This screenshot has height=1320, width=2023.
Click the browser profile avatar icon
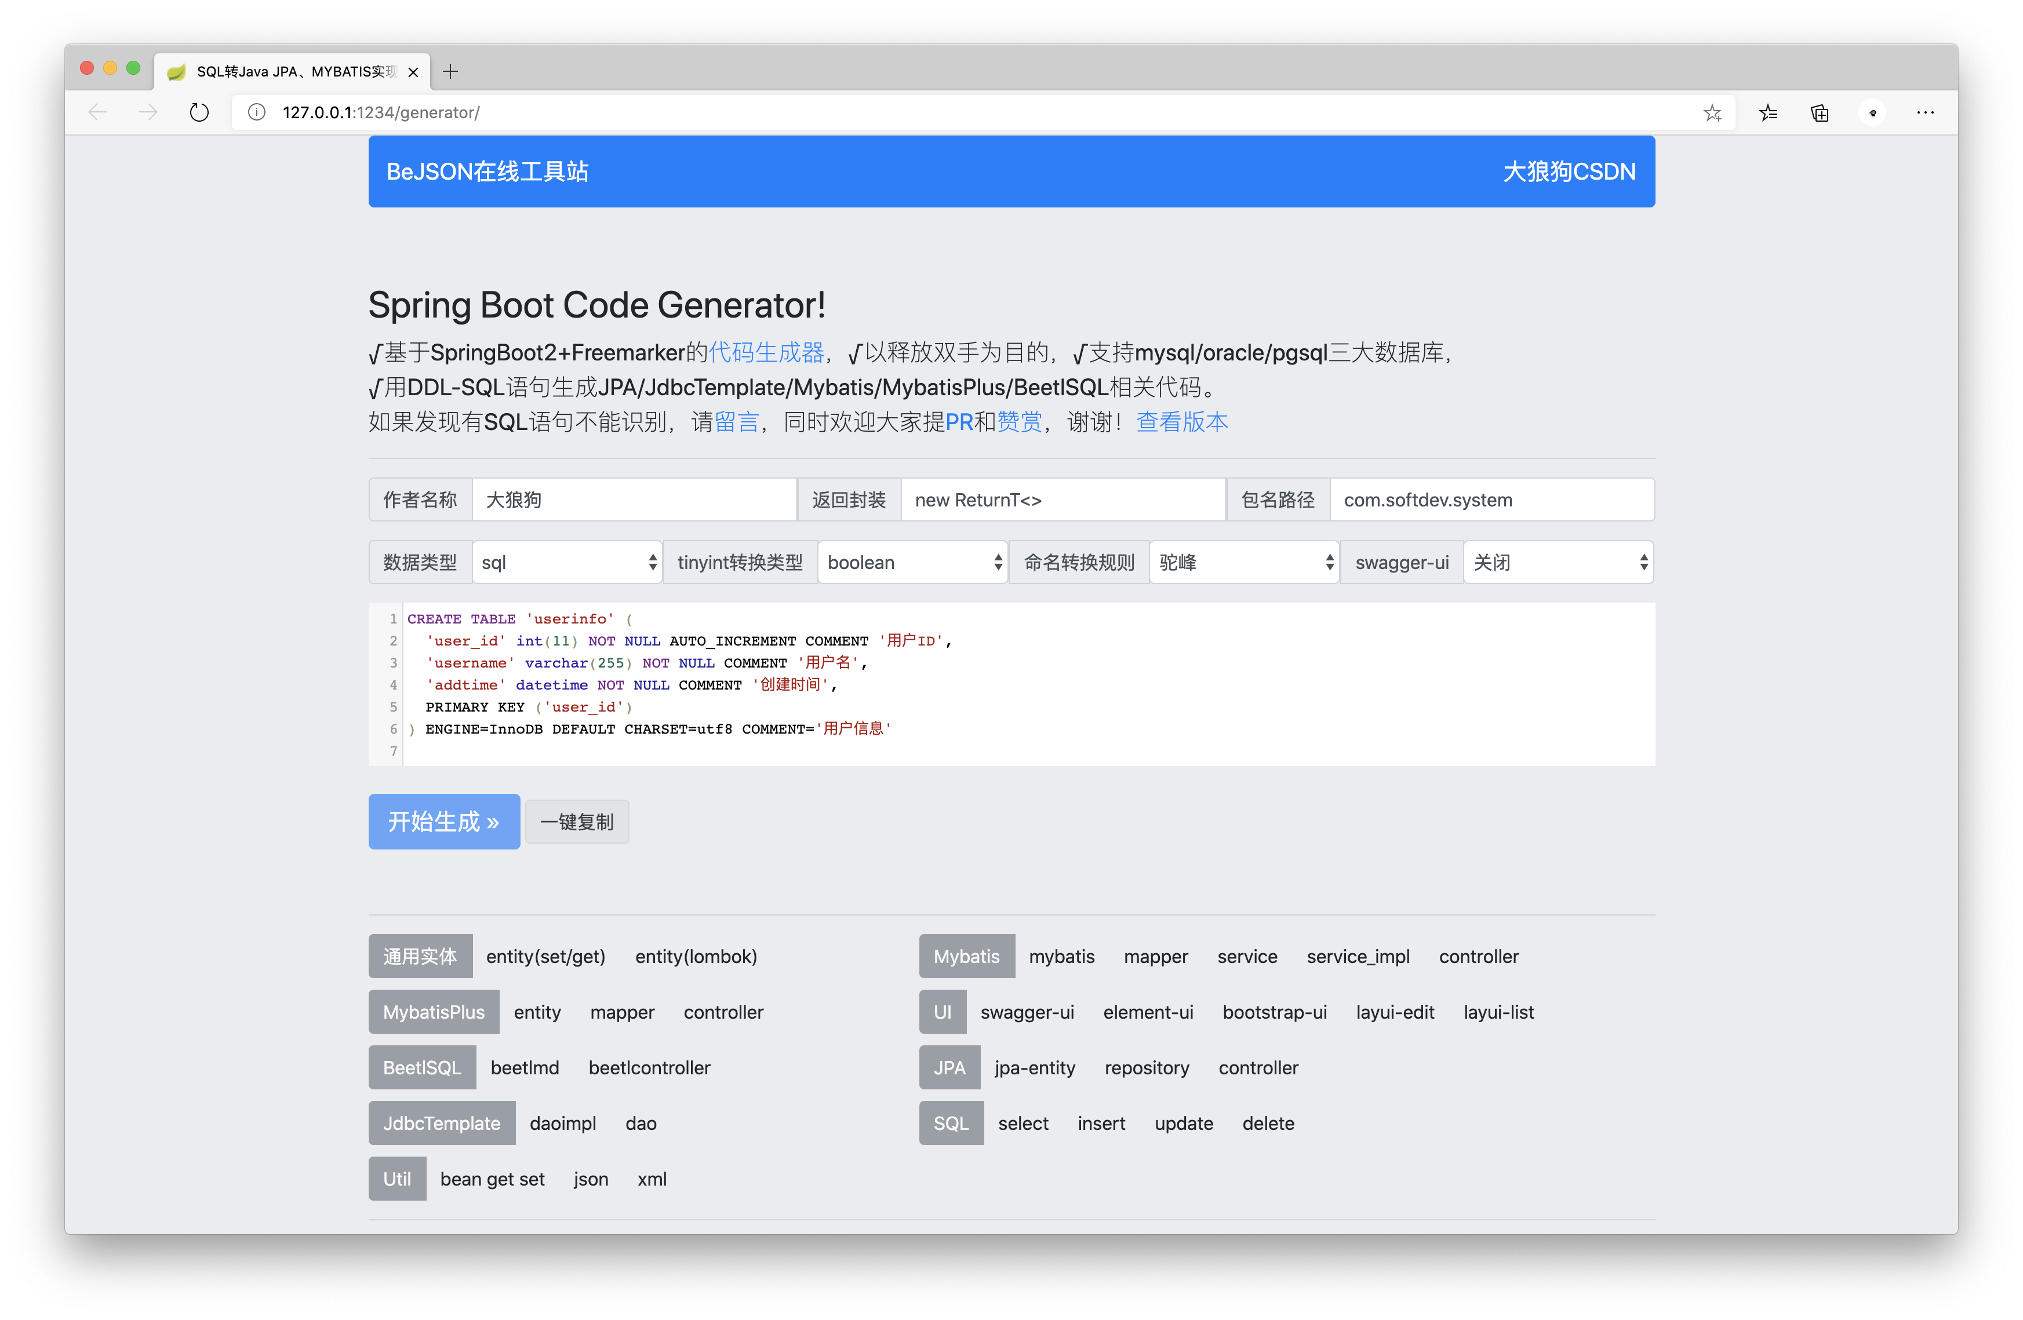[1872, 112]
